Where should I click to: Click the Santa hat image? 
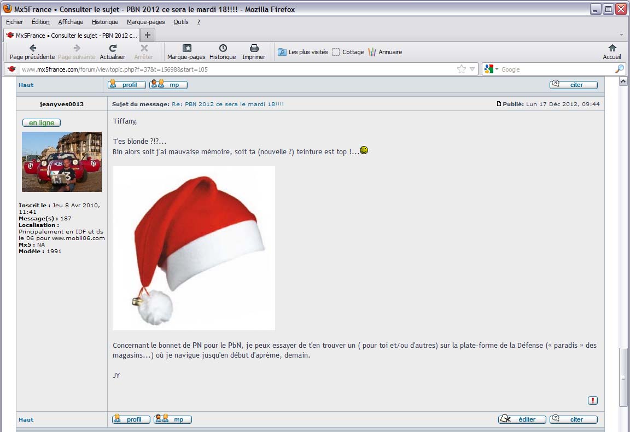point(194,248)
